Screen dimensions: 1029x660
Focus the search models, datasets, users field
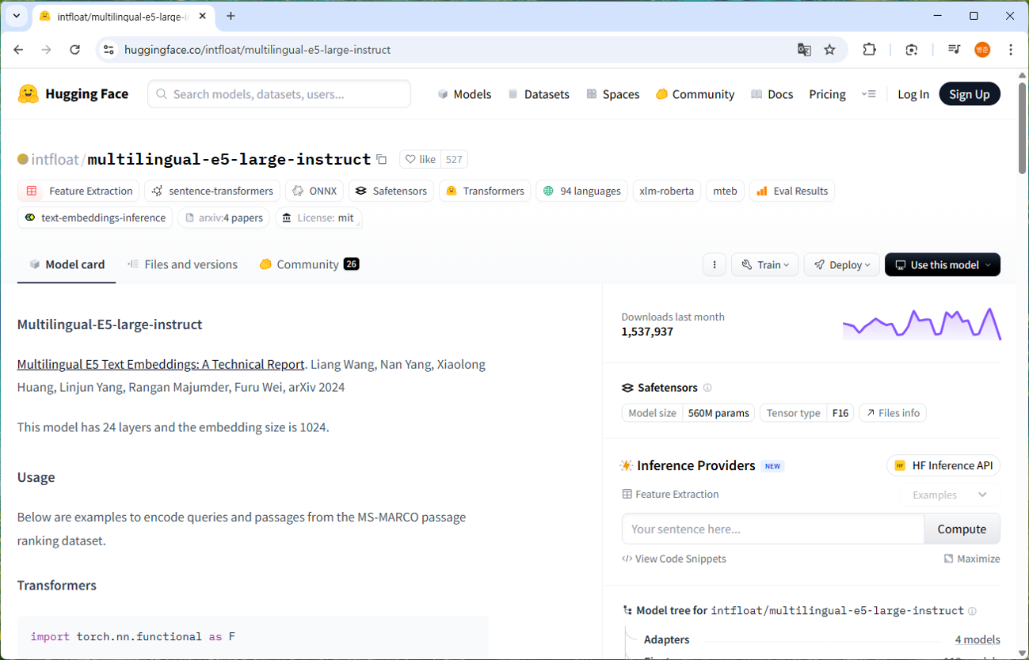pos(279,94)
